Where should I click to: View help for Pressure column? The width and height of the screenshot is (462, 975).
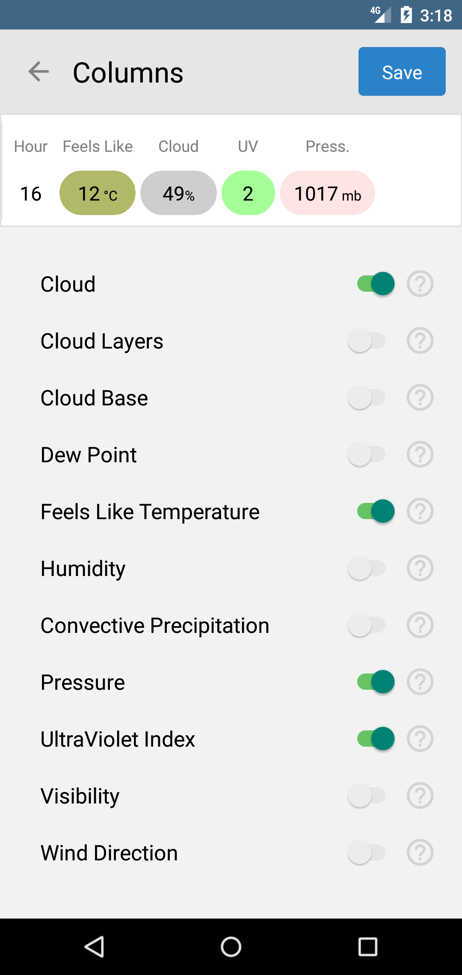pos(420,682)
